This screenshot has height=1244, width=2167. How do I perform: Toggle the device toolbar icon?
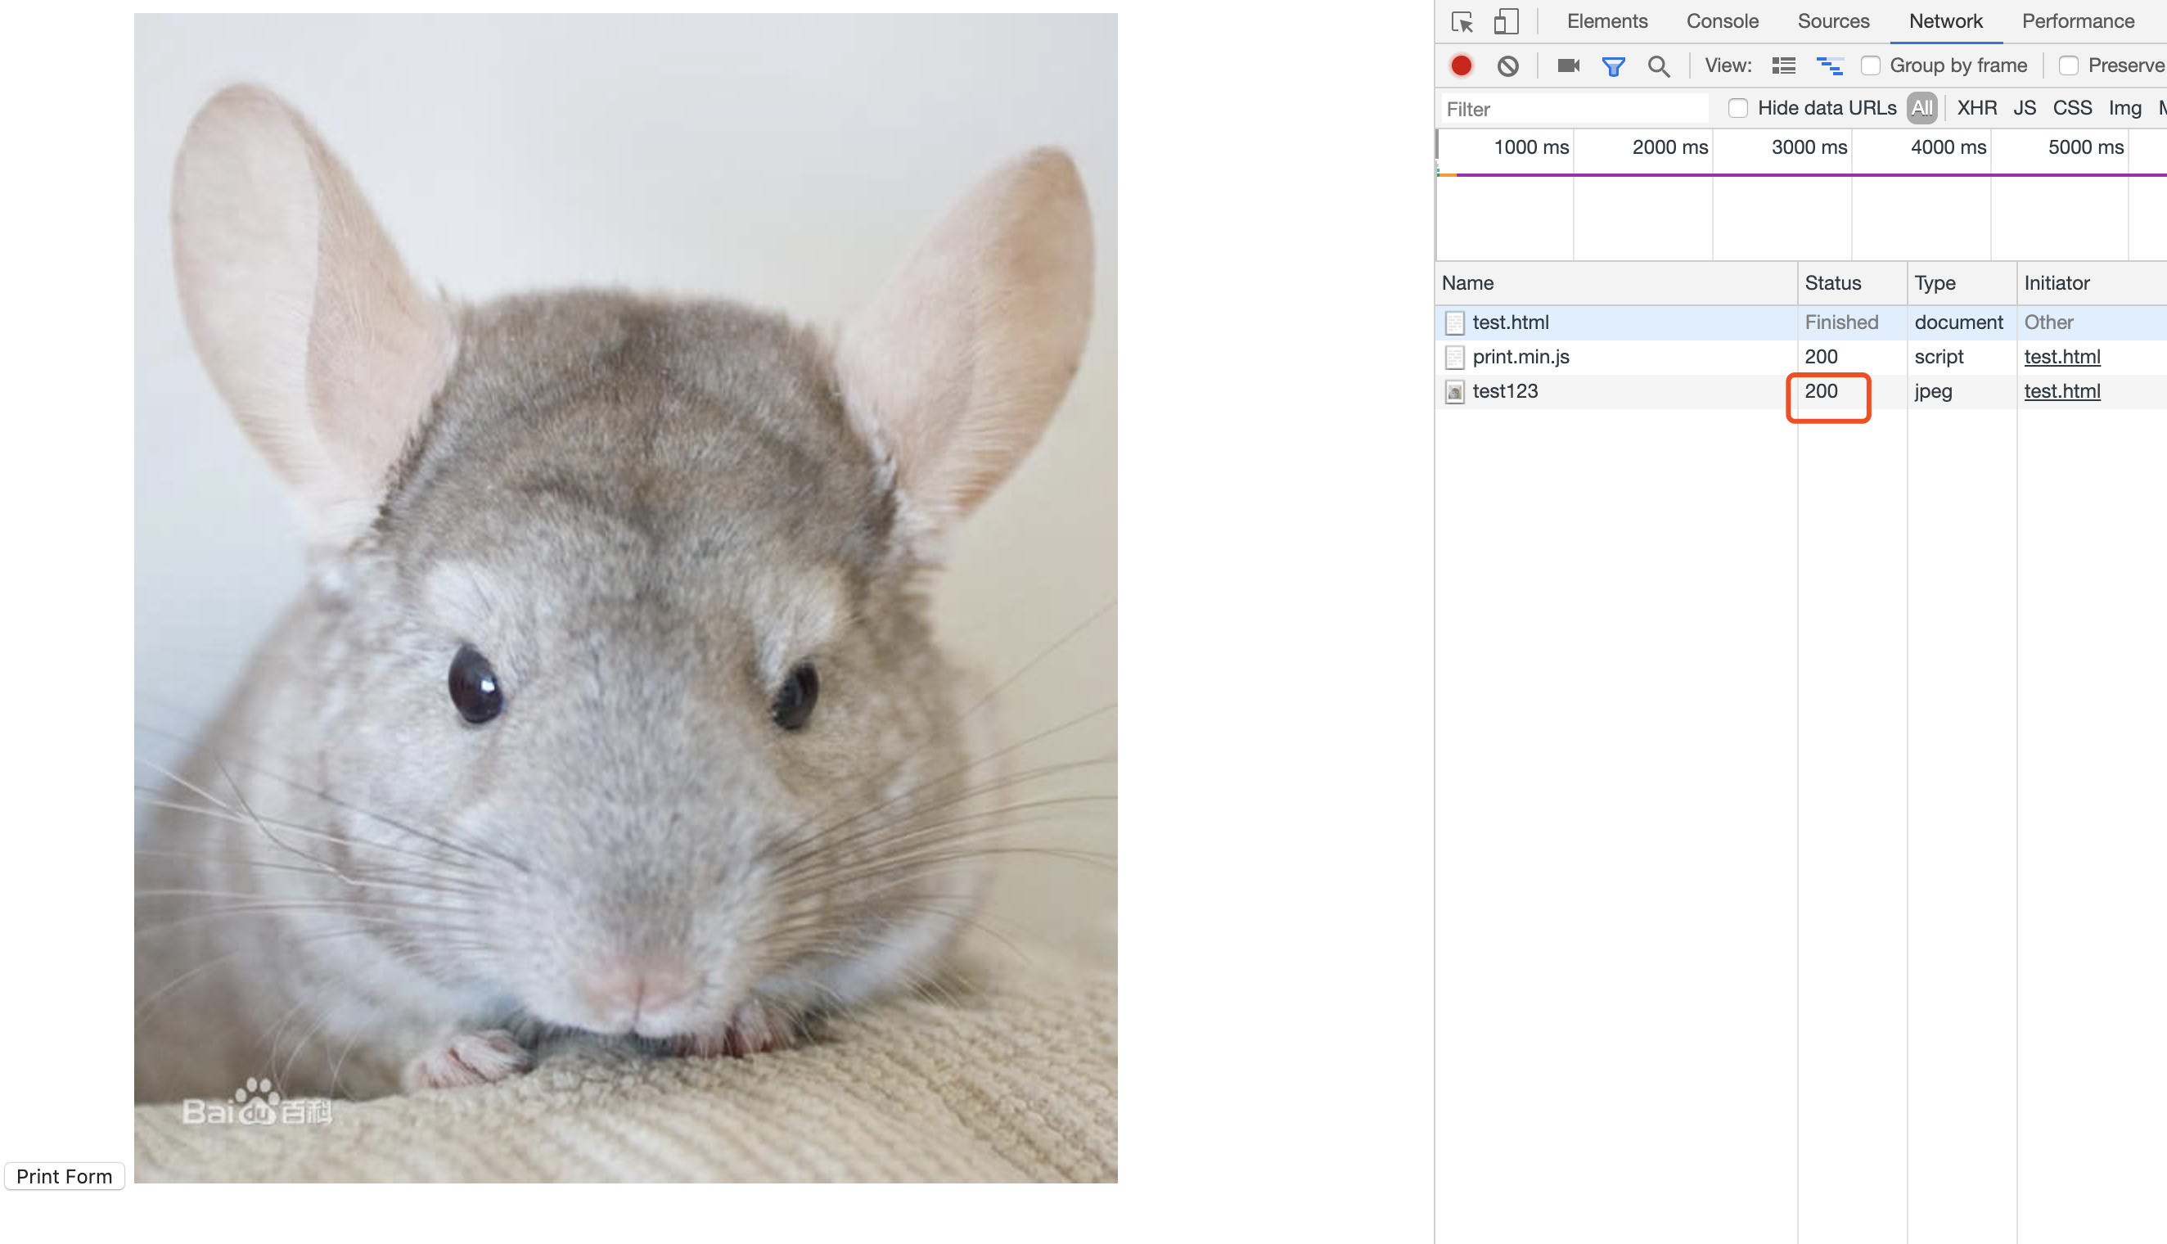(1506, 21)
